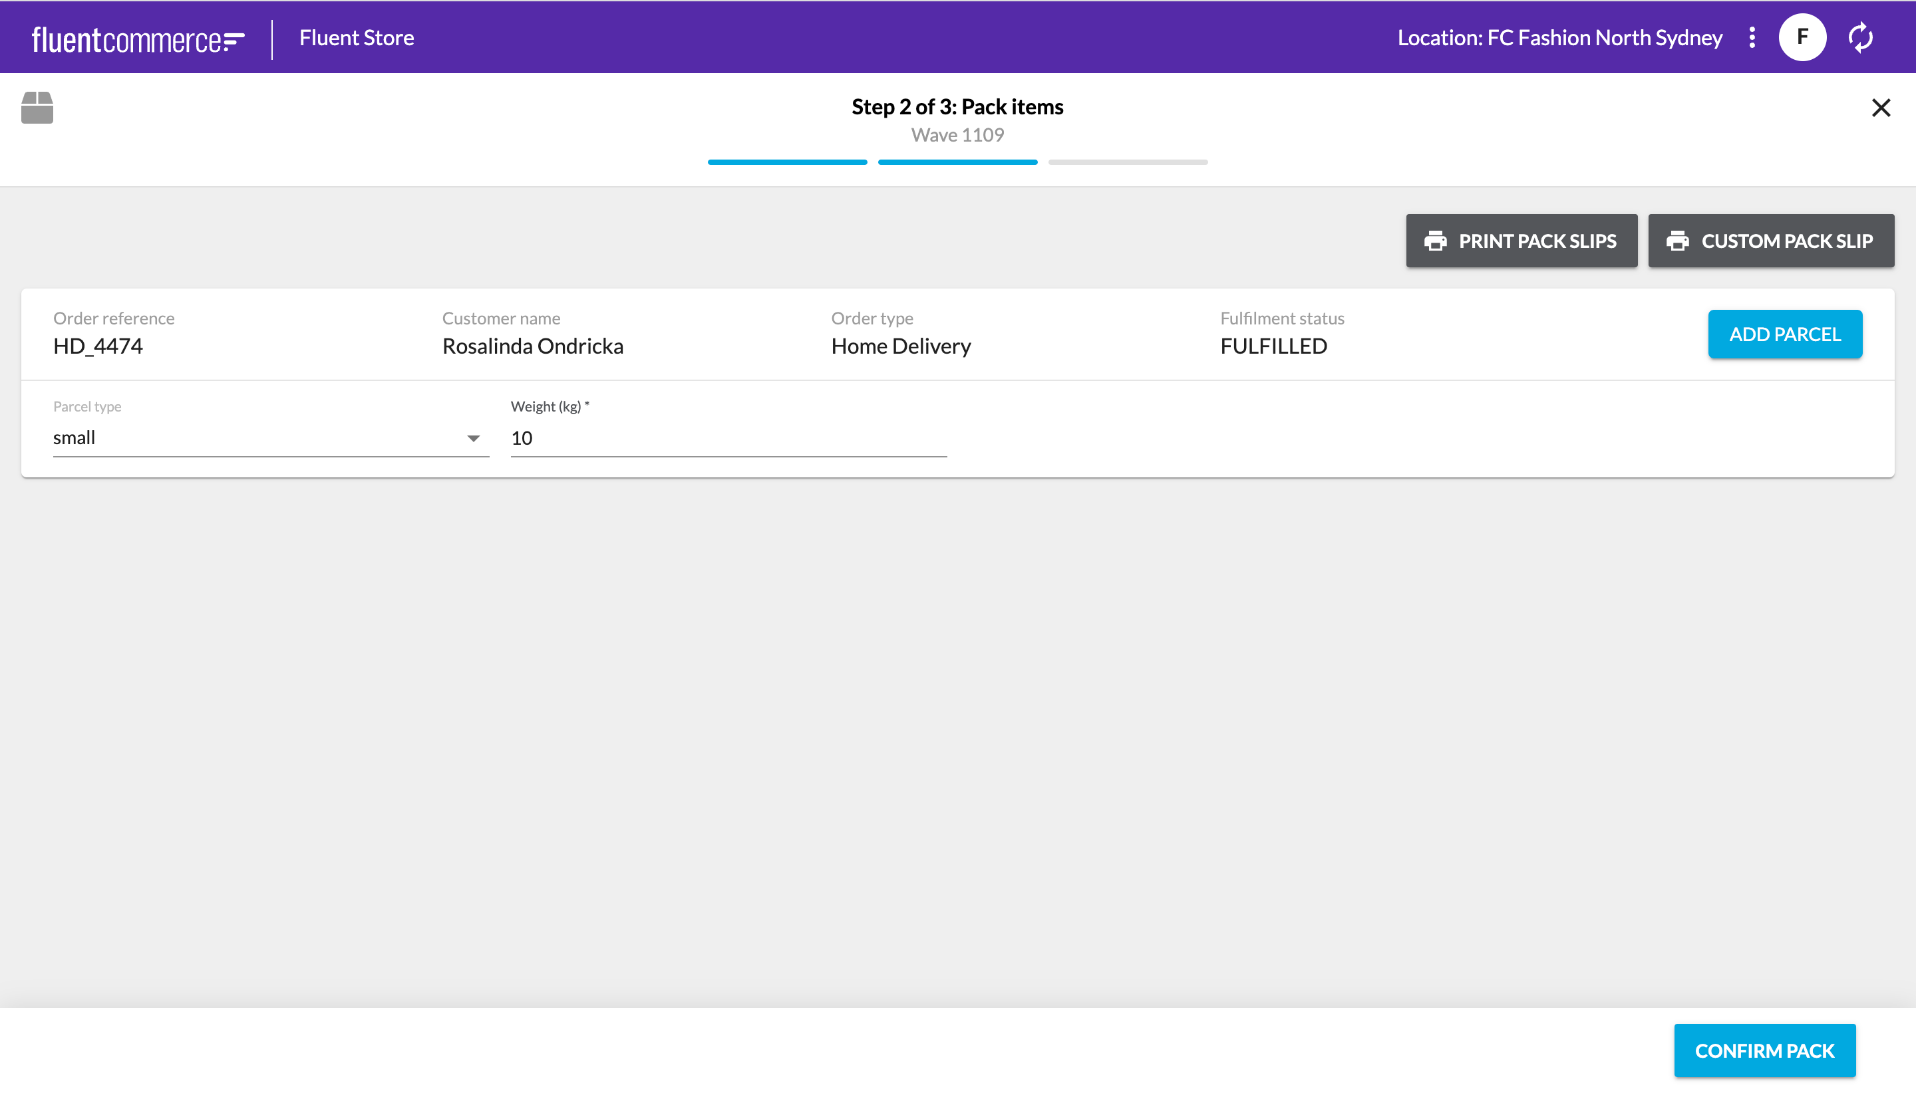Image resolution: width=1916 pixels, height=1093 pixels.
Task: Click the package/parcel icon top left
Action: [37, 106]
